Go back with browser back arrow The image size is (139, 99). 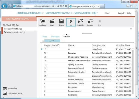pyautogui.click(x=4, y=6)
